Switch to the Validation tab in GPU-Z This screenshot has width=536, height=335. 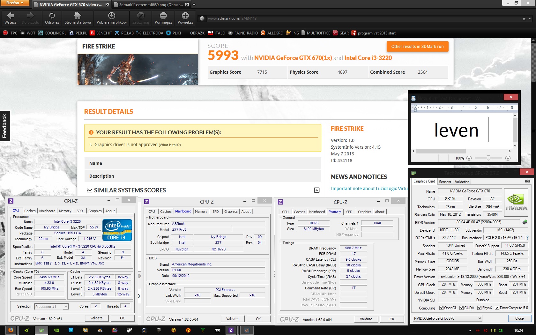tap(462, 182)
